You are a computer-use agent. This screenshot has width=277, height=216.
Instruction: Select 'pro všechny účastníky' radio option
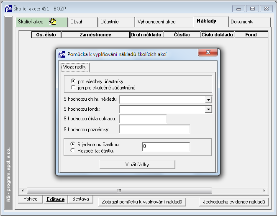click(x=73, y=81)
